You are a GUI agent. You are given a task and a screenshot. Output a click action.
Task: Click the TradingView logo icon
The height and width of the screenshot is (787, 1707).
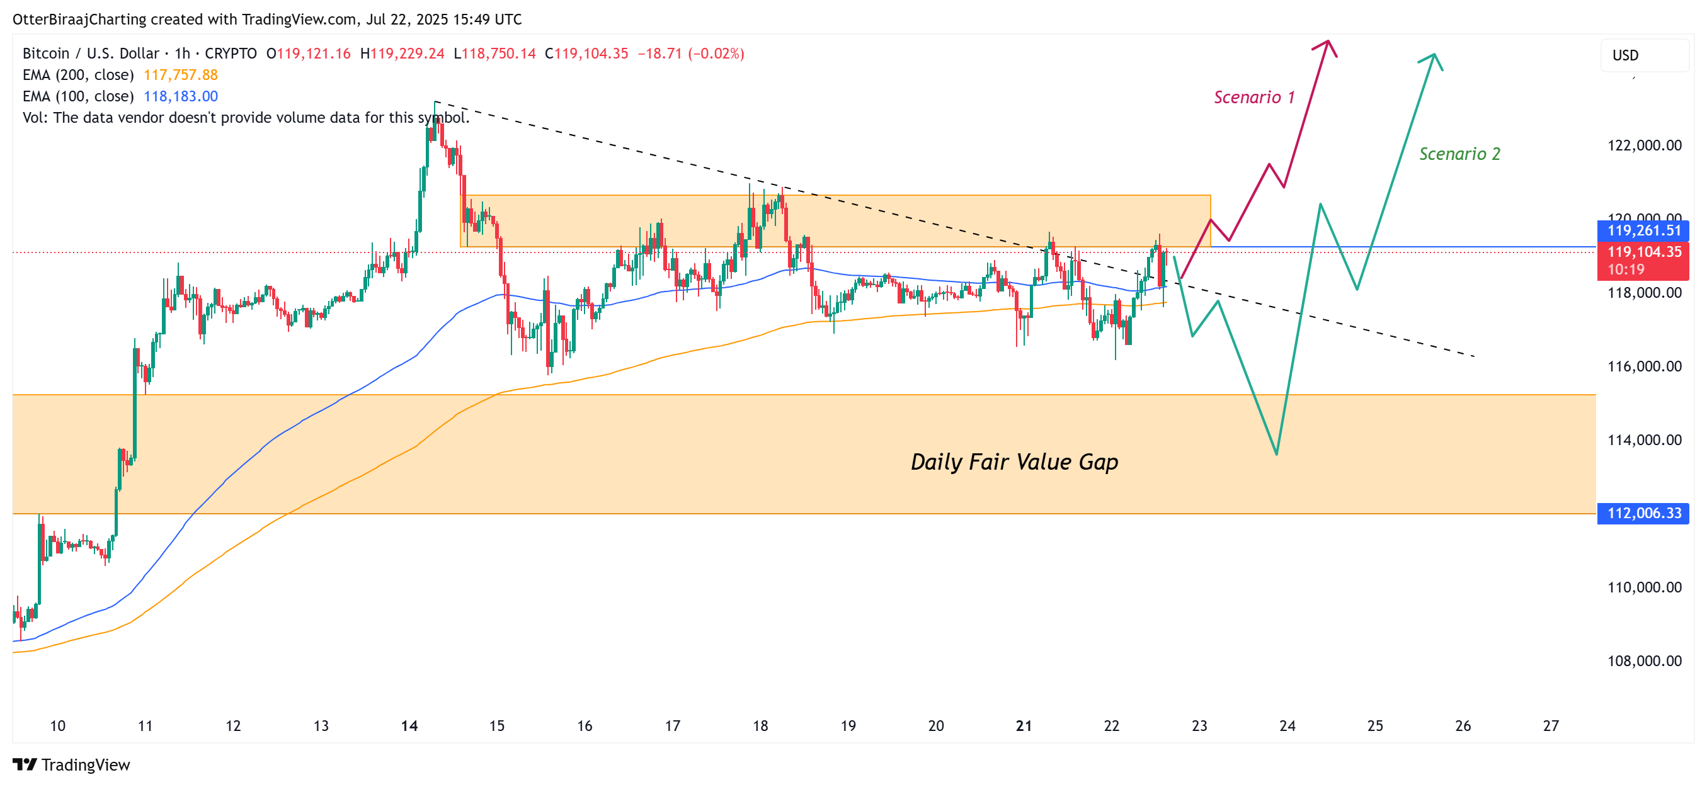click(x=25, y=764)
